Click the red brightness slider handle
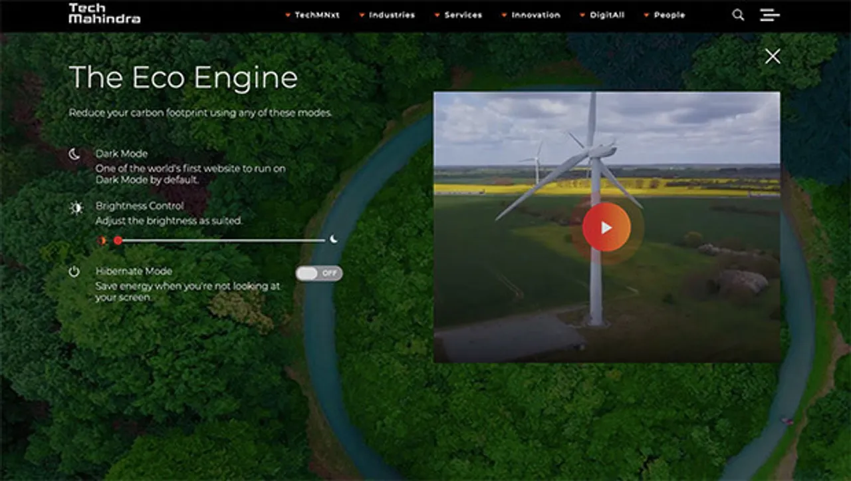 [118, 240]
